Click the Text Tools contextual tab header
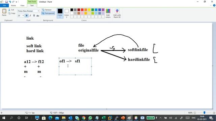Viewport: 216px width, 121px height. click(32, 2)
